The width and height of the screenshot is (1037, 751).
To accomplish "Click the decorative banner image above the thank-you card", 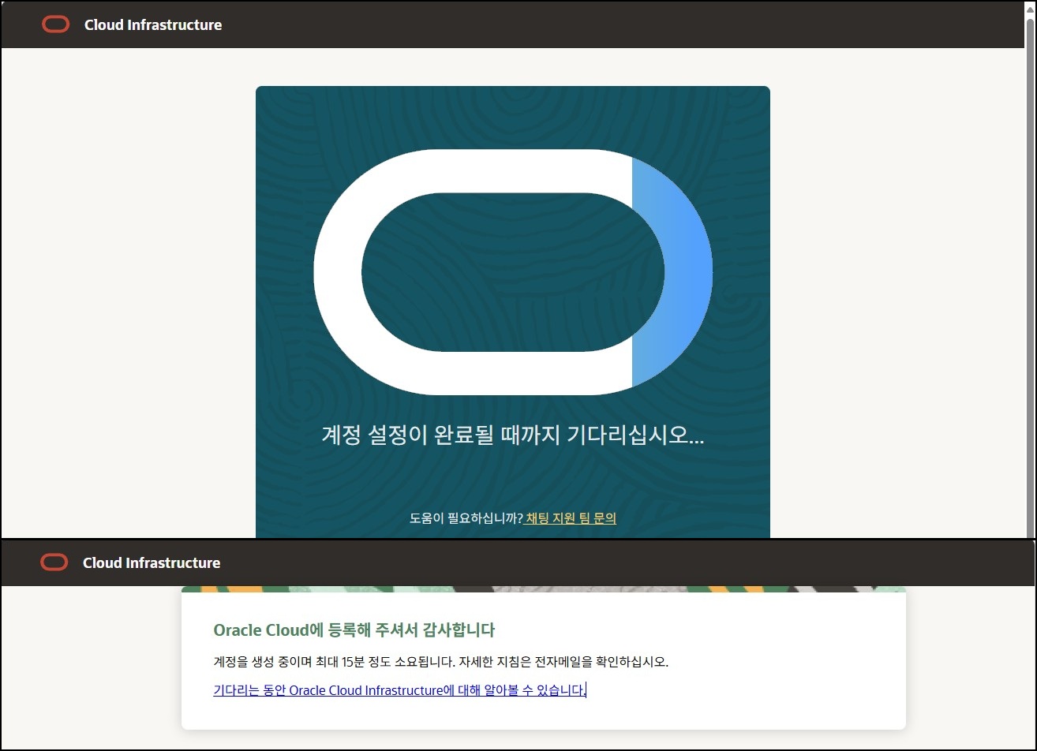I will pyautogui.click(x=544, y=589).
